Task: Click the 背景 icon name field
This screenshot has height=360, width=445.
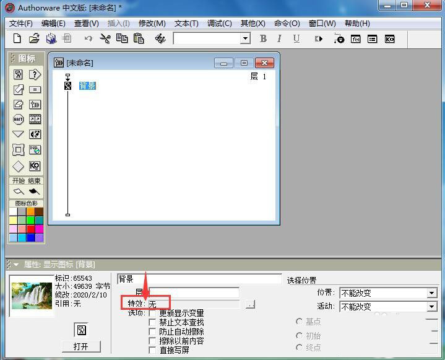Action: [199, 279]
